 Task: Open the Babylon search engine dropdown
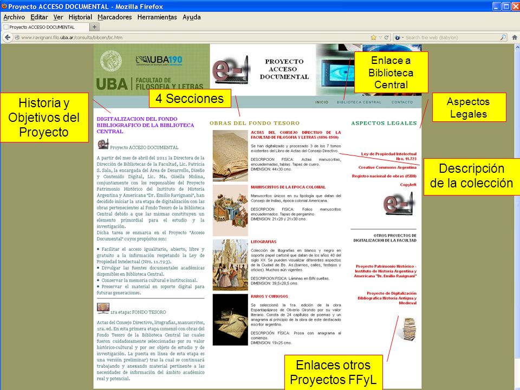coord(399,37)
